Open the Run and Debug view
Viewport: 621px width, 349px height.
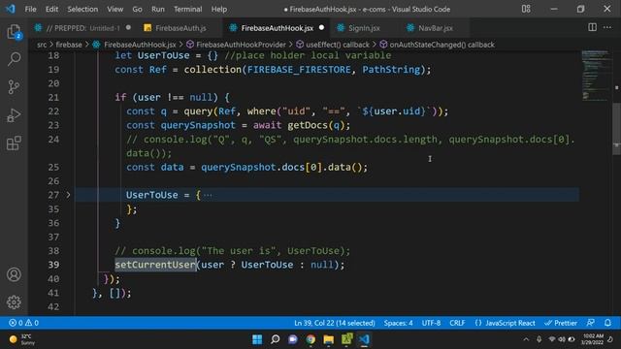pyautogui.click(x=14, y=115)
